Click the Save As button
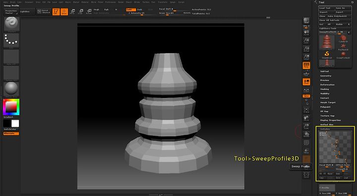The height and width of the screenshot is (196, 357). (343, 8)
